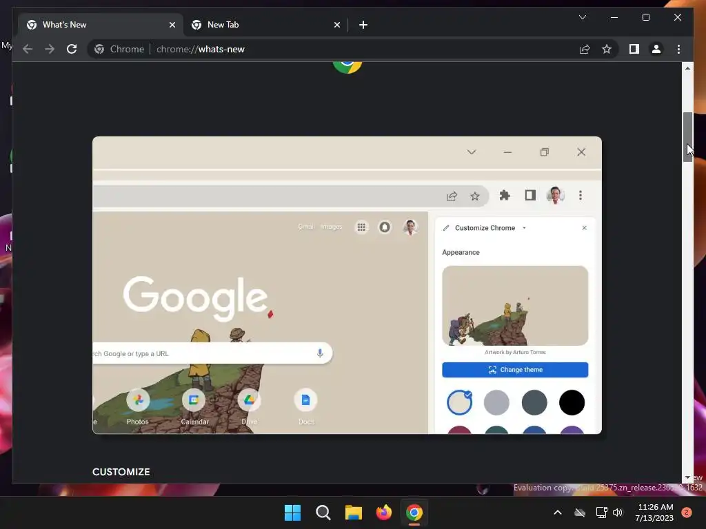Click the Change theme button
706x529 pixels.
[515, 370]
